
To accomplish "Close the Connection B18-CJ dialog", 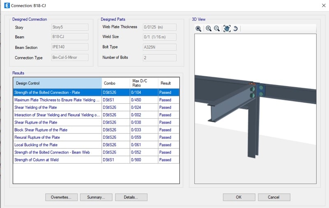I will tap(324, 5).
